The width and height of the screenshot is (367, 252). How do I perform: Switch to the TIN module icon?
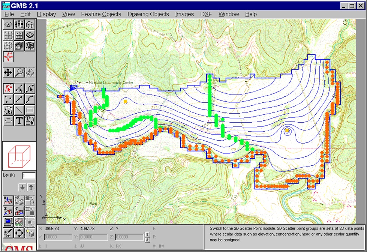[x=8, y=25]
